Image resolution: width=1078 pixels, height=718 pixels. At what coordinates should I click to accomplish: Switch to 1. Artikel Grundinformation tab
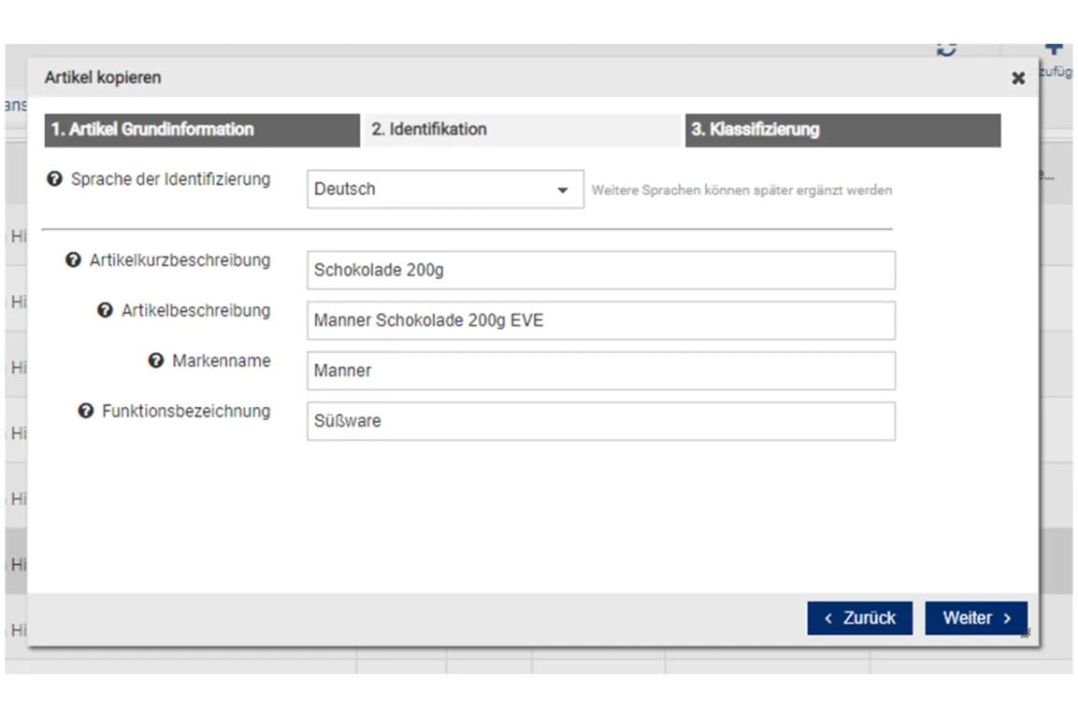[x=202, y=131]
